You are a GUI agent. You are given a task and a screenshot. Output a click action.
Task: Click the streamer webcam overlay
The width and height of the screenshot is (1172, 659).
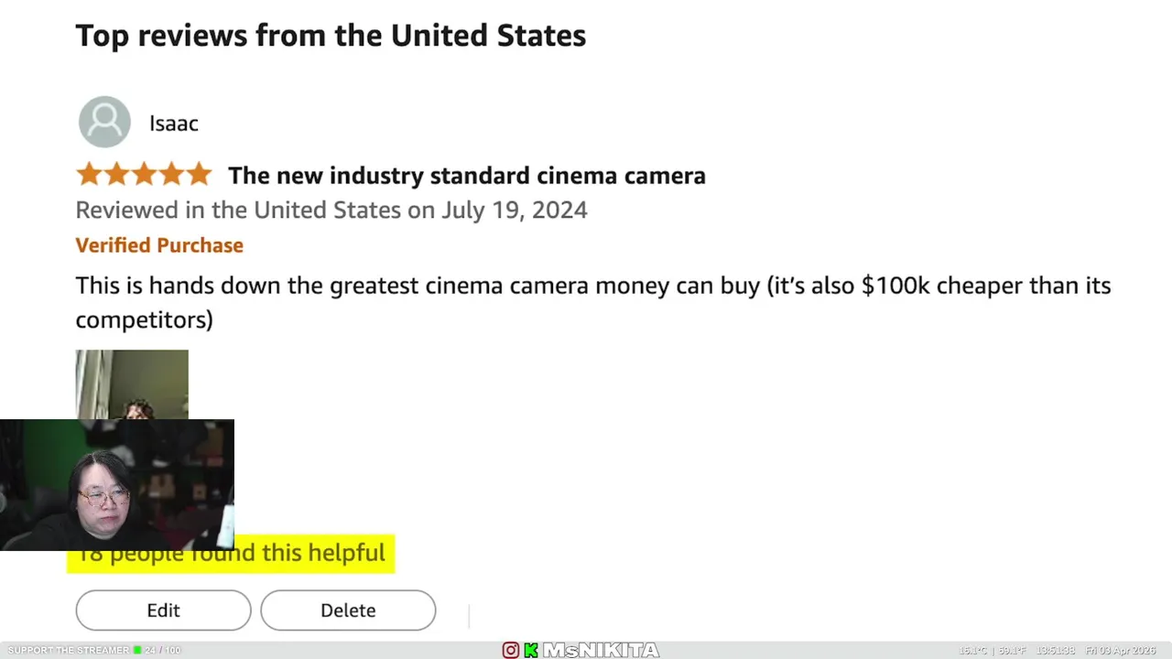117,485
